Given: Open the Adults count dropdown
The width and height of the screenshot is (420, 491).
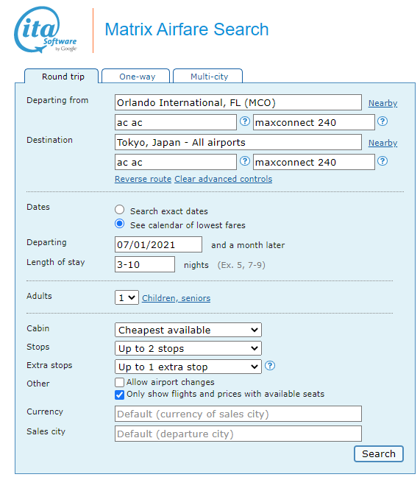Looking at the screenshot, I should (127, 297).
